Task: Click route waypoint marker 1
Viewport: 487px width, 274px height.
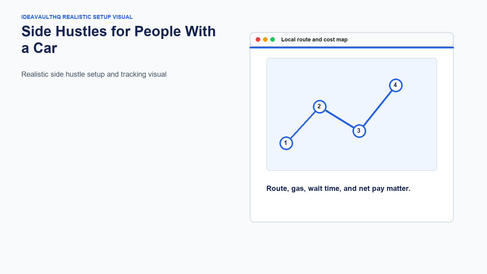Action: (286, 143)
